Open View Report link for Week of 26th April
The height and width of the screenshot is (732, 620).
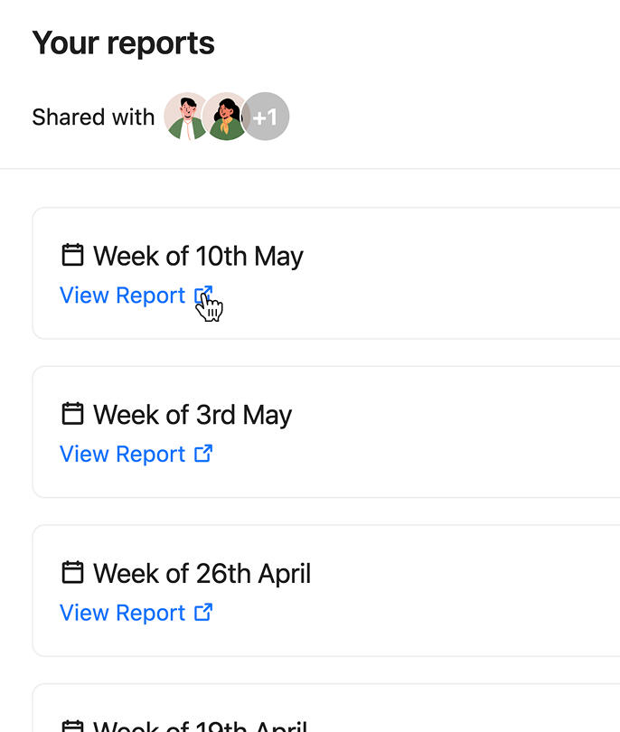(122, 613)
